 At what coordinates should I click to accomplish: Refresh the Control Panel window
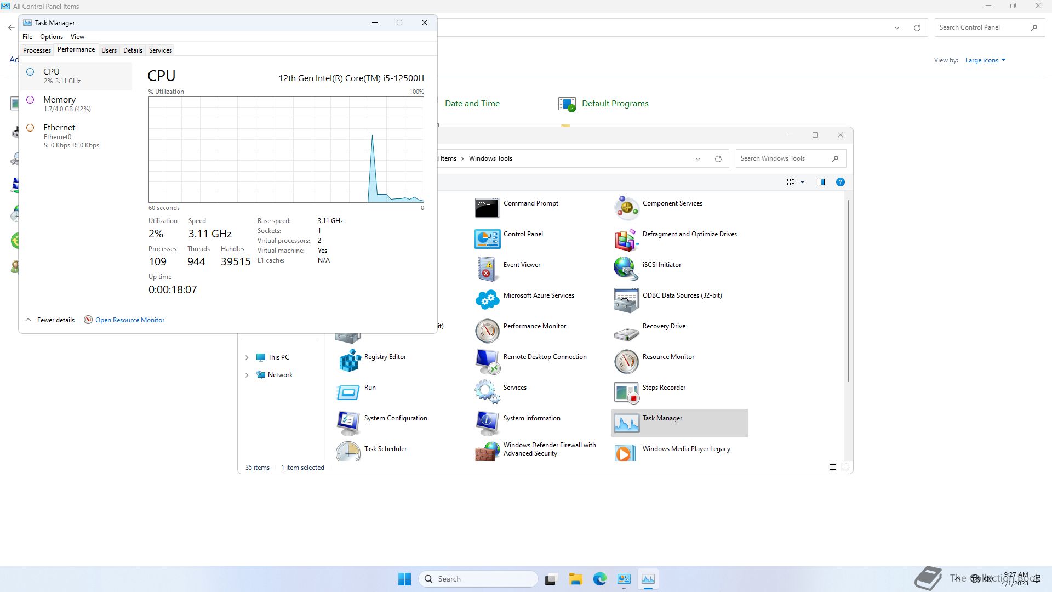(x=917, y=28)
